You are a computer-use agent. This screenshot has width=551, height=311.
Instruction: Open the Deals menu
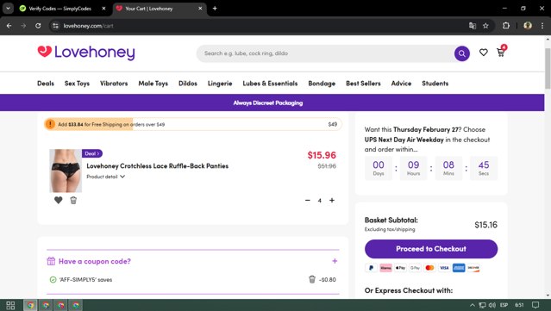tap(46, 84)
